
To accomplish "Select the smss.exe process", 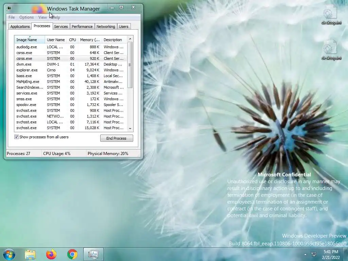I will click(71, 99).
